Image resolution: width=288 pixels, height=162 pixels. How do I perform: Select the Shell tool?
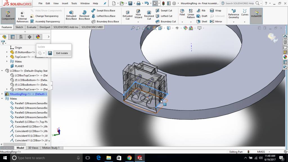click(202, 21)
